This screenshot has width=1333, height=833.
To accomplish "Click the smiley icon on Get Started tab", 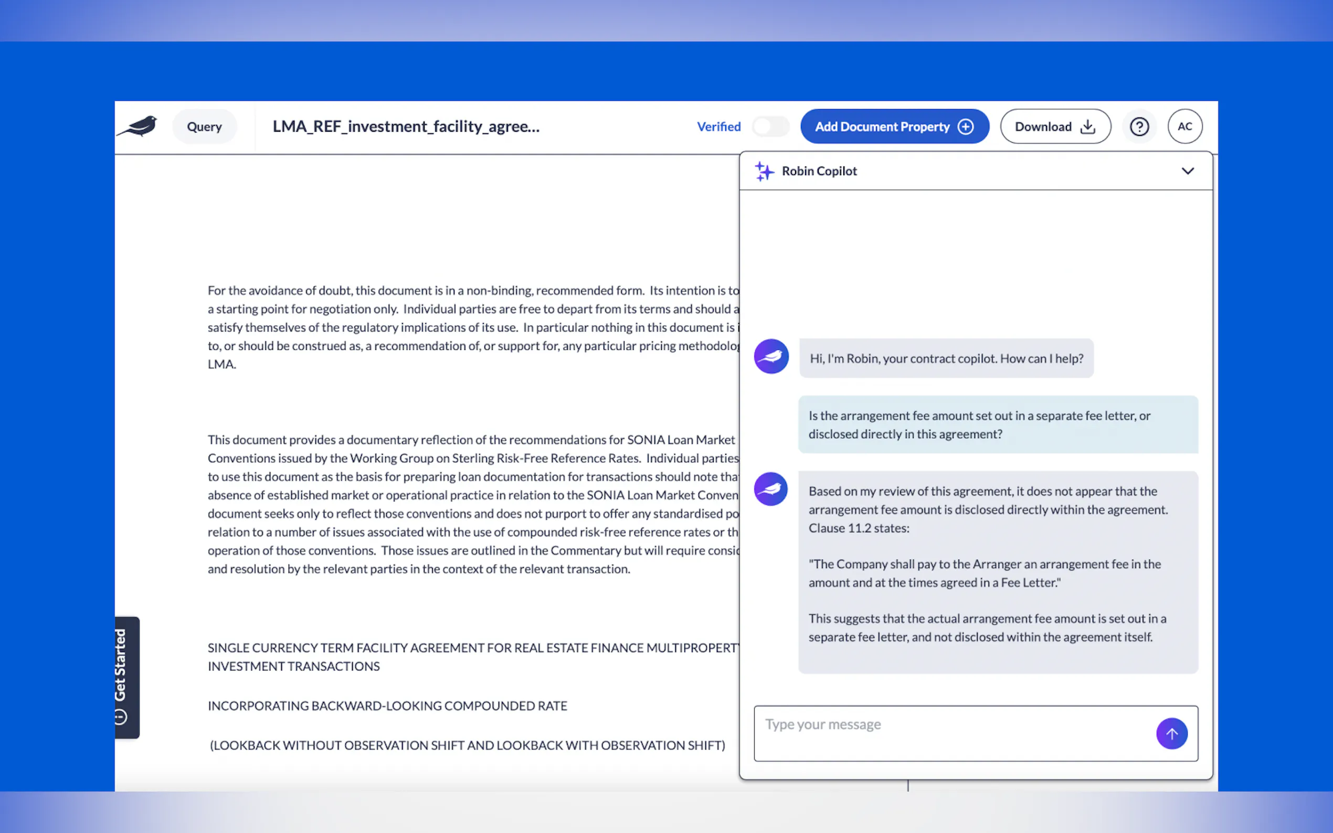I will (120, 717).
